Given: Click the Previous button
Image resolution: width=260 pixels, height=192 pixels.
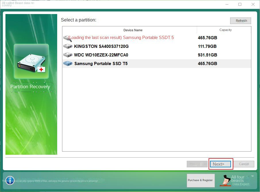Looking at the screenshot, I should coord(197,164).
